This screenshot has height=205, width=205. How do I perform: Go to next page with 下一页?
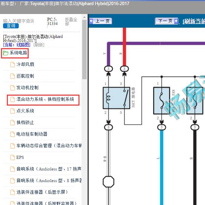point(166,21)
